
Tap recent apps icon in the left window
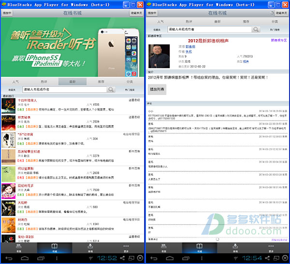pyautogui.click(x=41, y=258)
